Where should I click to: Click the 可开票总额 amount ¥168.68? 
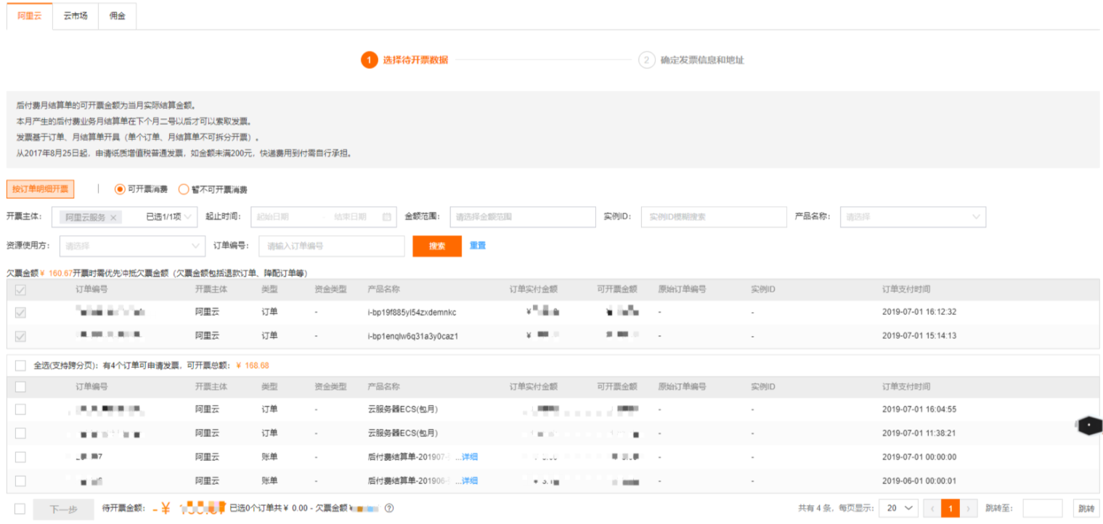click(x=253, y=365)
